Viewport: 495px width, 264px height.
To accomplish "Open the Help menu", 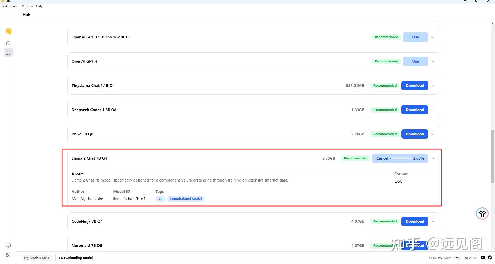I will [39, 6].
